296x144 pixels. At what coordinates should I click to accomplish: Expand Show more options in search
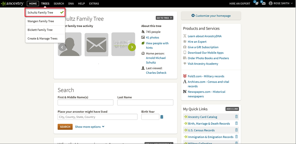click(x=90, y=127)
